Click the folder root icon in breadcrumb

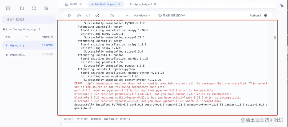tap(4, 29)
